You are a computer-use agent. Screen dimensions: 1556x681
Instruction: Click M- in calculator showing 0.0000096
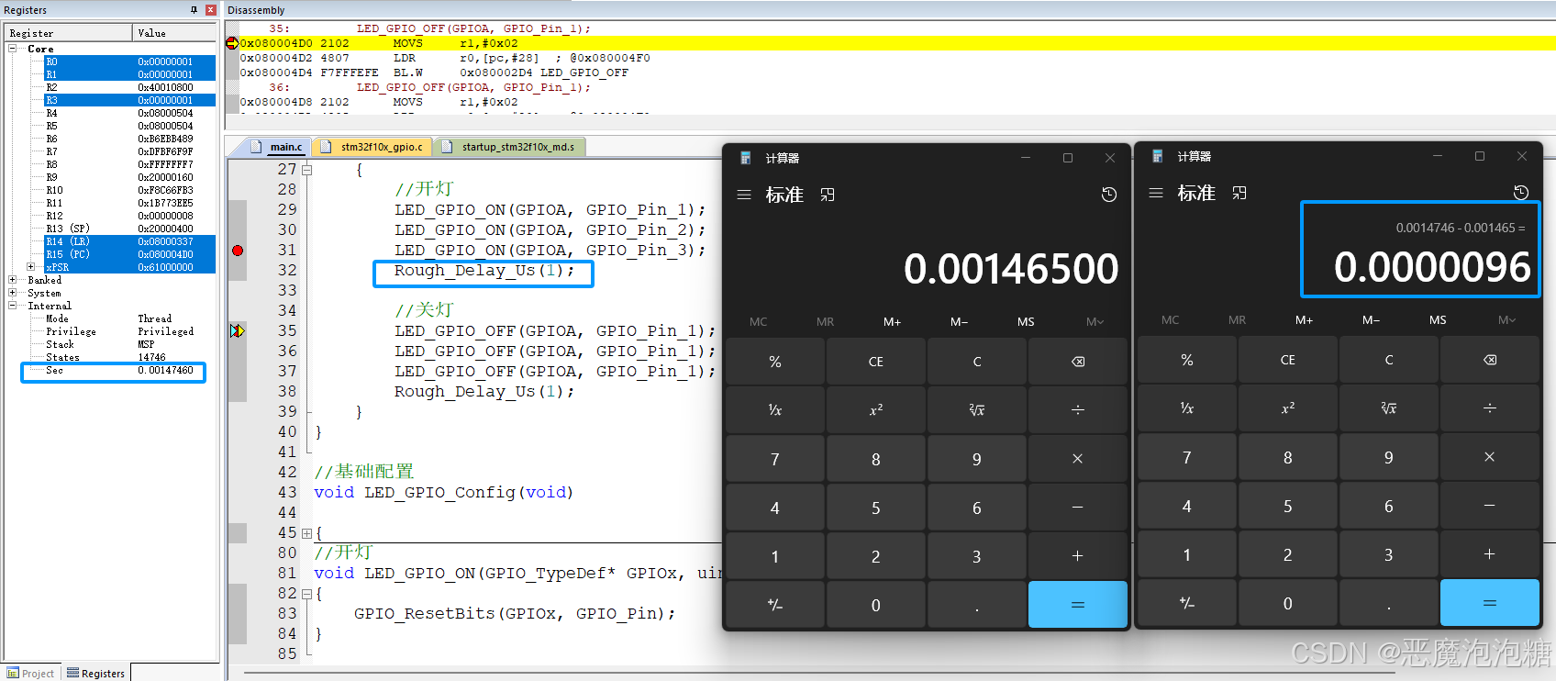(1372, 320)
